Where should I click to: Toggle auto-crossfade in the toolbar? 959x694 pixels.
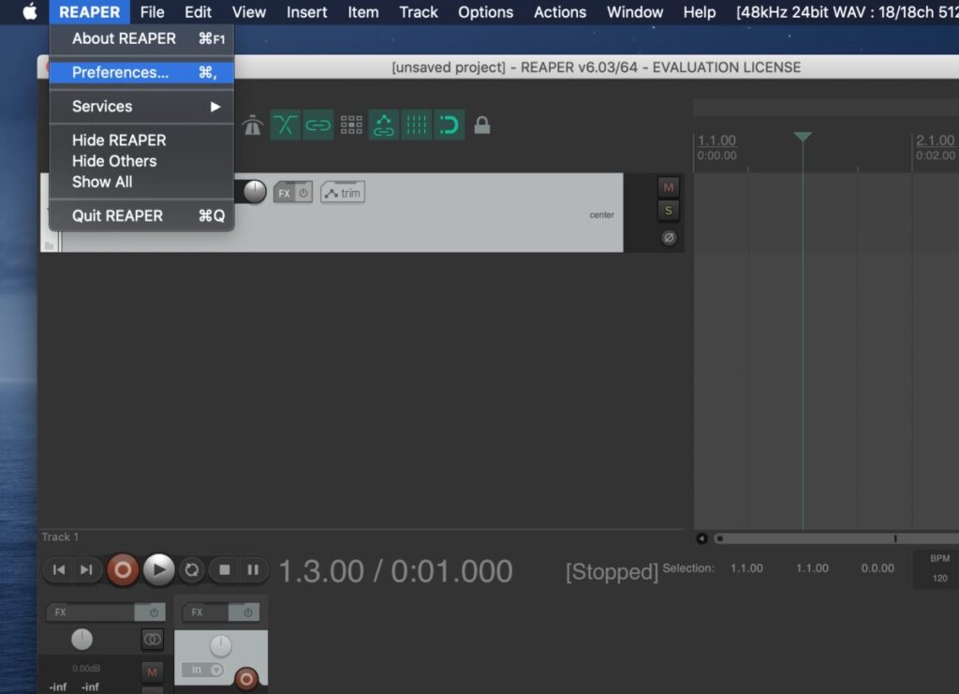286,126
